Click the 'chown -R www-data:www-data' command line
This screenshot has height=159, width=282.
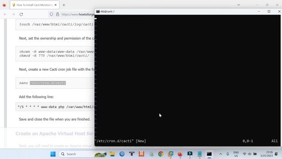click(57, 52)
